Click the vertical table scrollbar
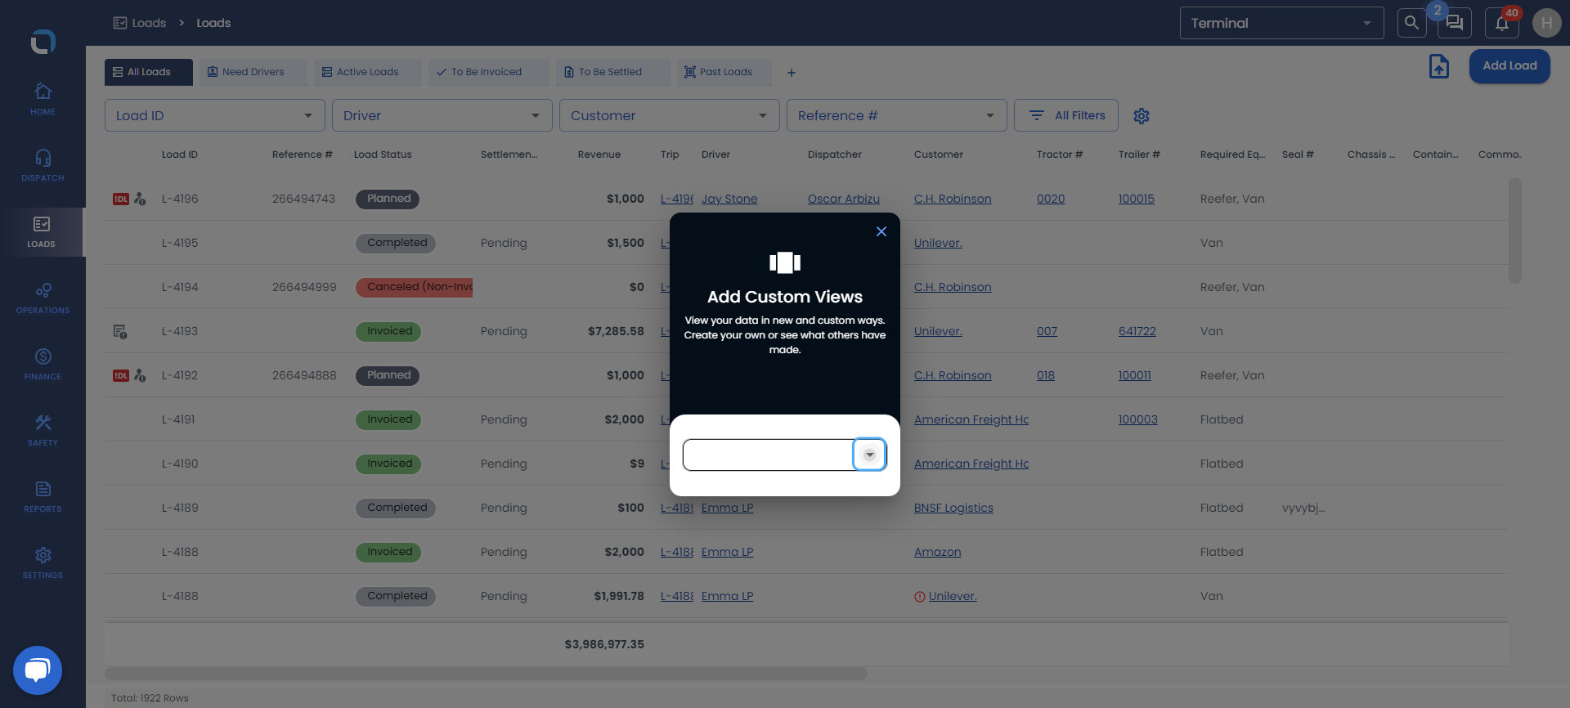The height and width of the screenshot is (708, 1570). (1515, 231)
